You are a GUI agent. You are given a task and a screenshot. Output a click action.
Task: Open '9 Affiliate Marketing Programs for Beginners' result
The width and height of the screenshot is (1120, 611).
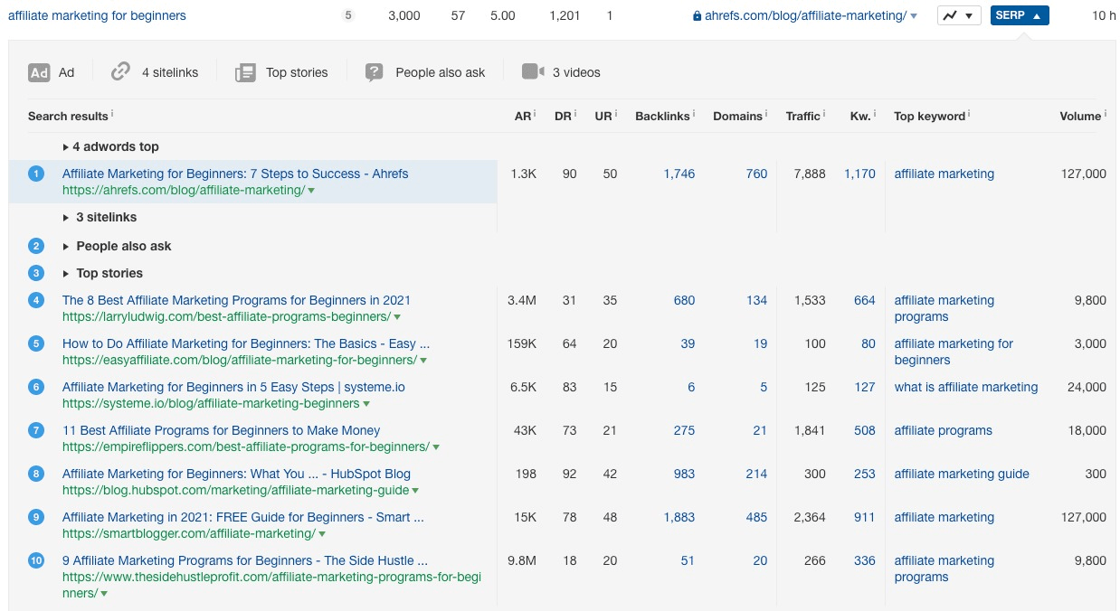pos(245,560)
